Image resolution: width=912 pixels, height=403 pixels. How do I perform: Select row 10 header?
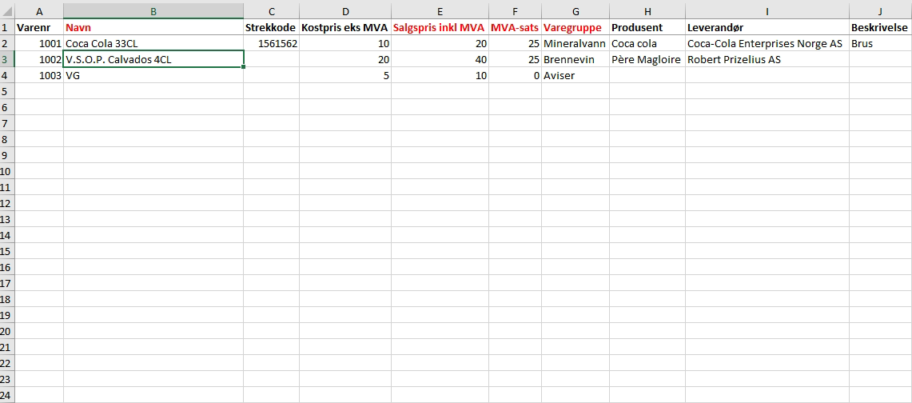7,171
